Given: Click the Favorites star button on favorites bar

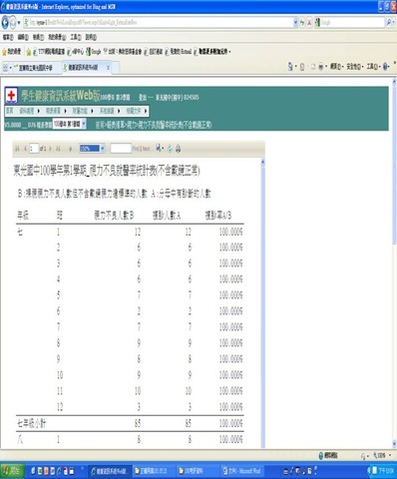Looking at the screenshot, I should pyautogui.click(x=12, y=52).
